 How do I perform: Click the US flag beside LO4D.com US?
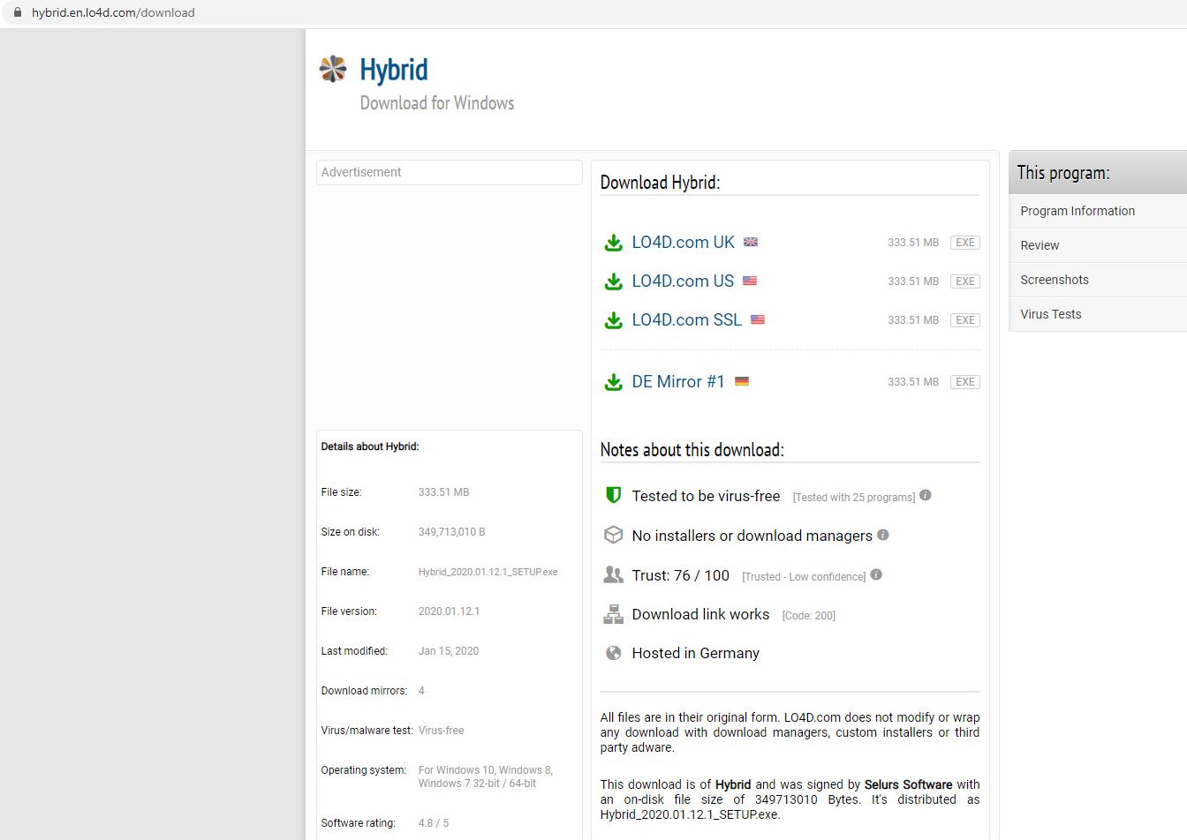[750, 281]
